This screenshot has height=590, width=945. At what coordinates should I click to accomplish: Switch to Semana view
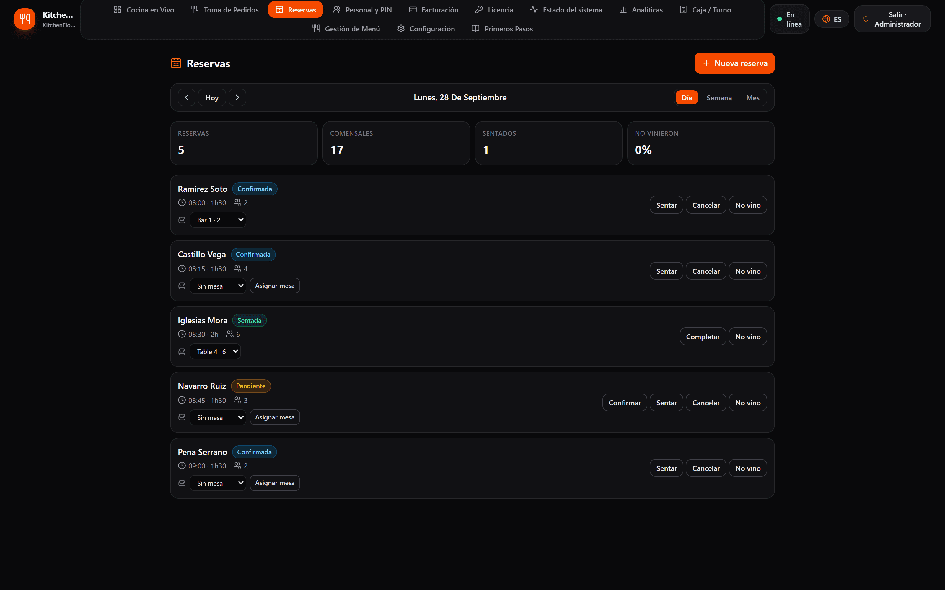pos(719,98)
